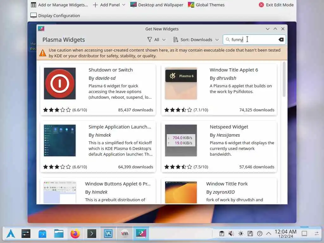324x243 pixels.
Task: Select the Window Tittle Fork title
Action: pyautogui.click(x=227, y=184)
